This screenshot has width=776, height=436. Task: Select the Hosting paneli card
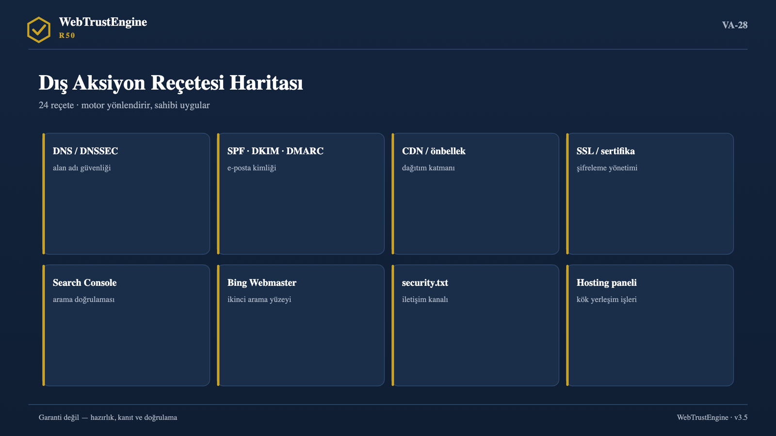click(x=650, y=326)
